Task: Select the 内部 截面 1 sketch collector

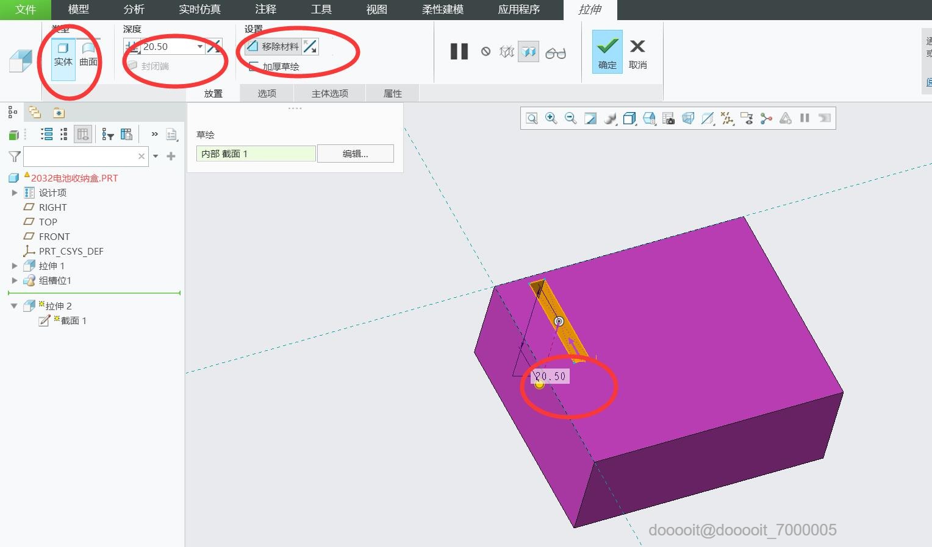Action: click(256, 154)
